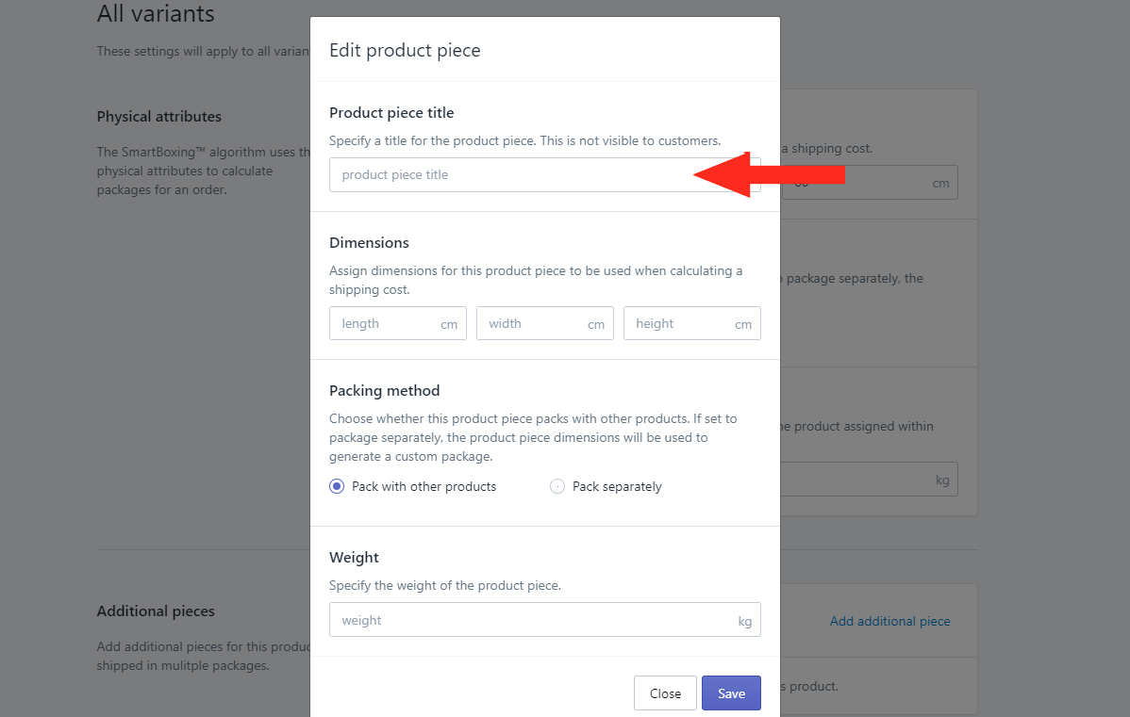This screenshot has width=1130, height=717.
Task: Focus the width dimension field
Action: click(545, 323)
